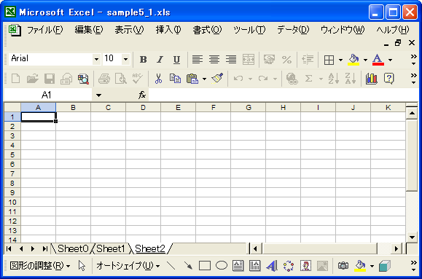Select Format Painter brush
This screenshot has width=422, height=279.
tap(217, 79)
